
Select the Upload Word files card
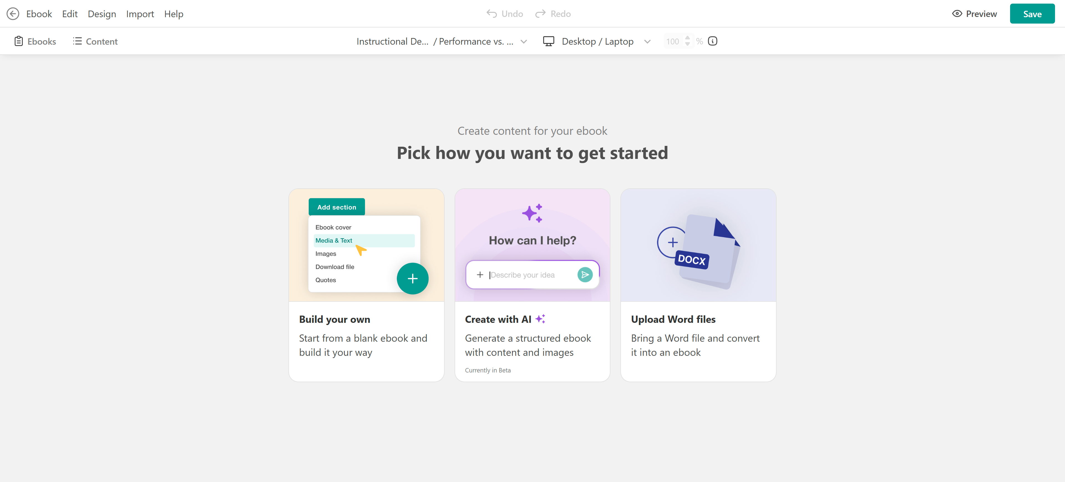[698, 285]
